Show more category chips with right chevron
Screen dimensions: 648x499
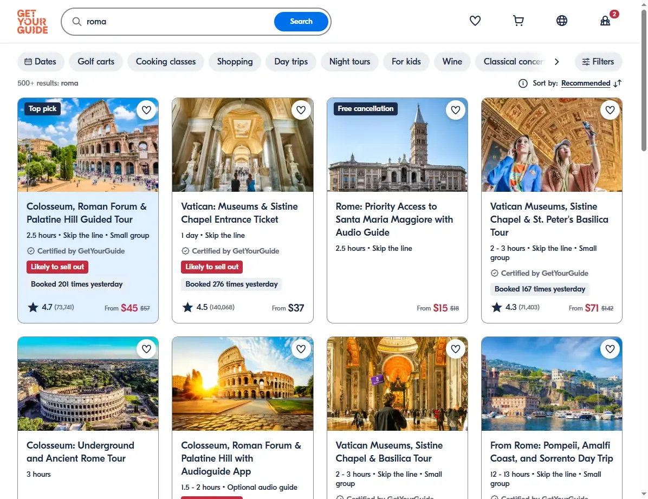click(556, 62)
